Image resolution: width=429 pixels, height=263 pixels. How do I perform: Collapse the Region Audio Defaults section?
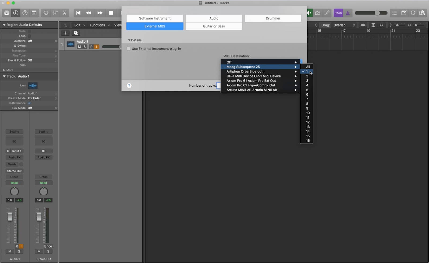pos(4,25)
